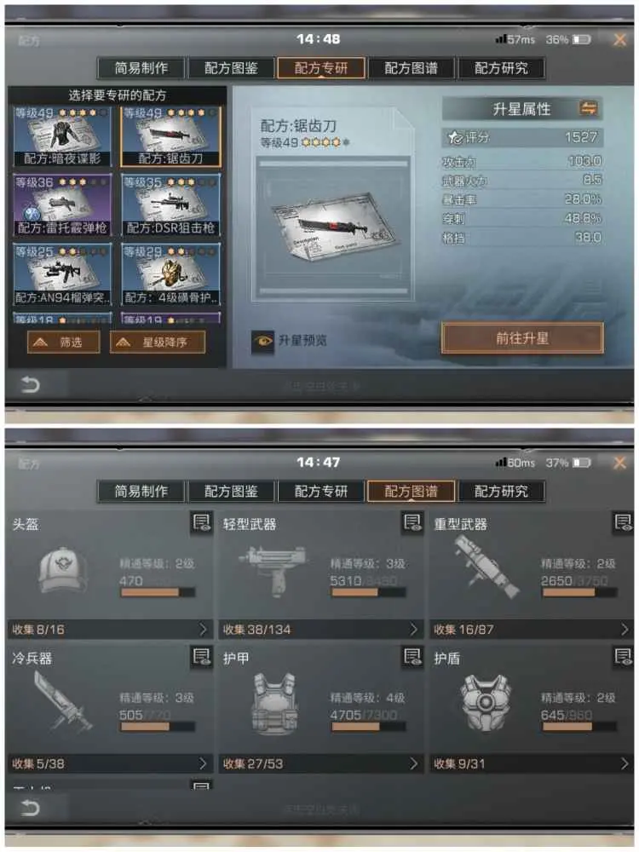Expand the 轻型武器 收集 38/134 row
Image resolution: width=639 pixels, height=852 pixels.
320,630
